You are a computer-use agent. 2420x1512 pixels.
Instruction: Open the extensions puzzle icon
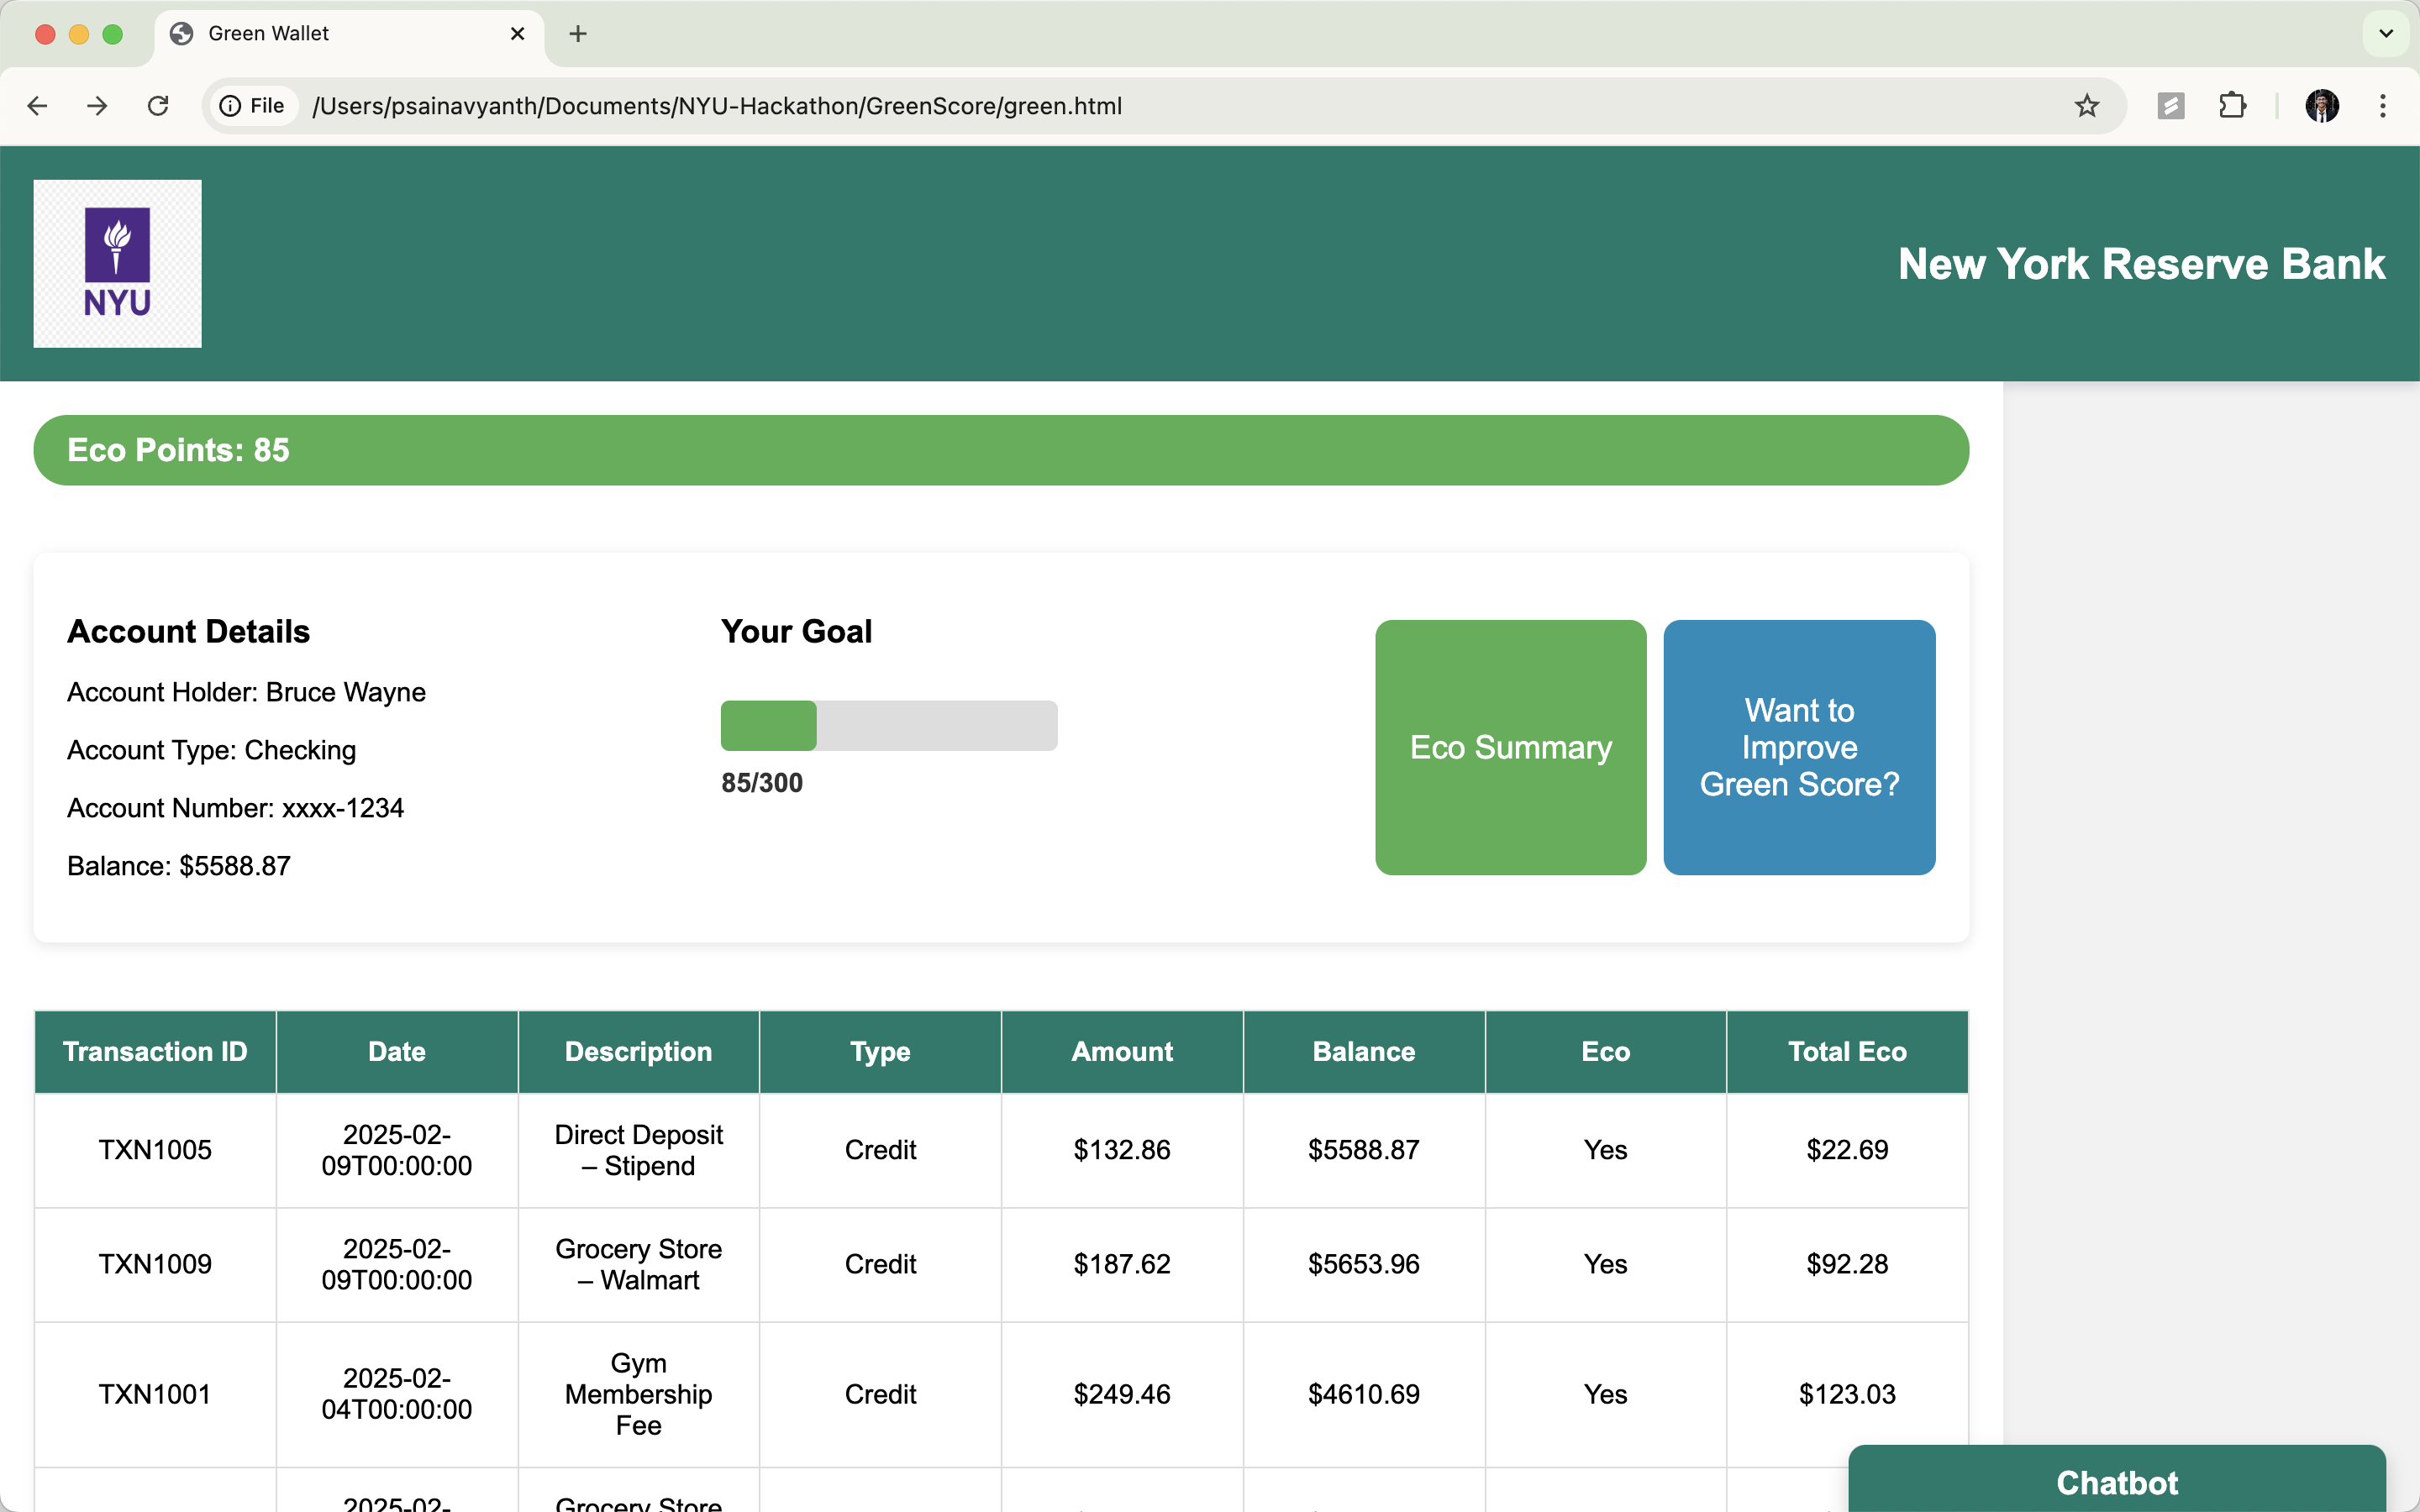(2232, 106)
